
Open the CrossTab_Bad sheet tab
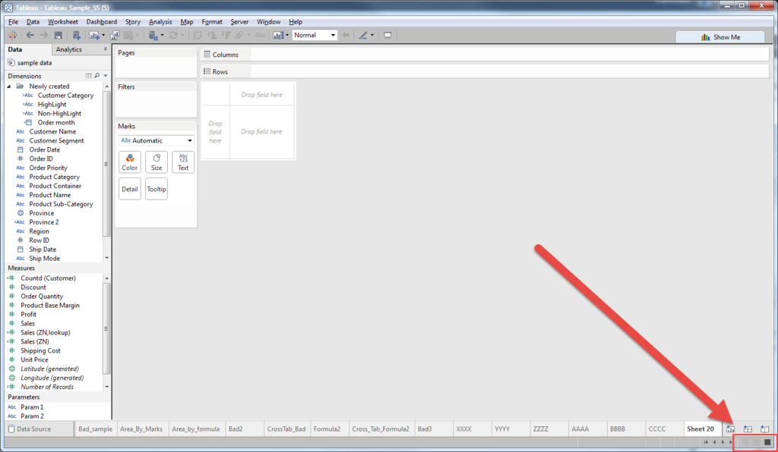(286, 428)
